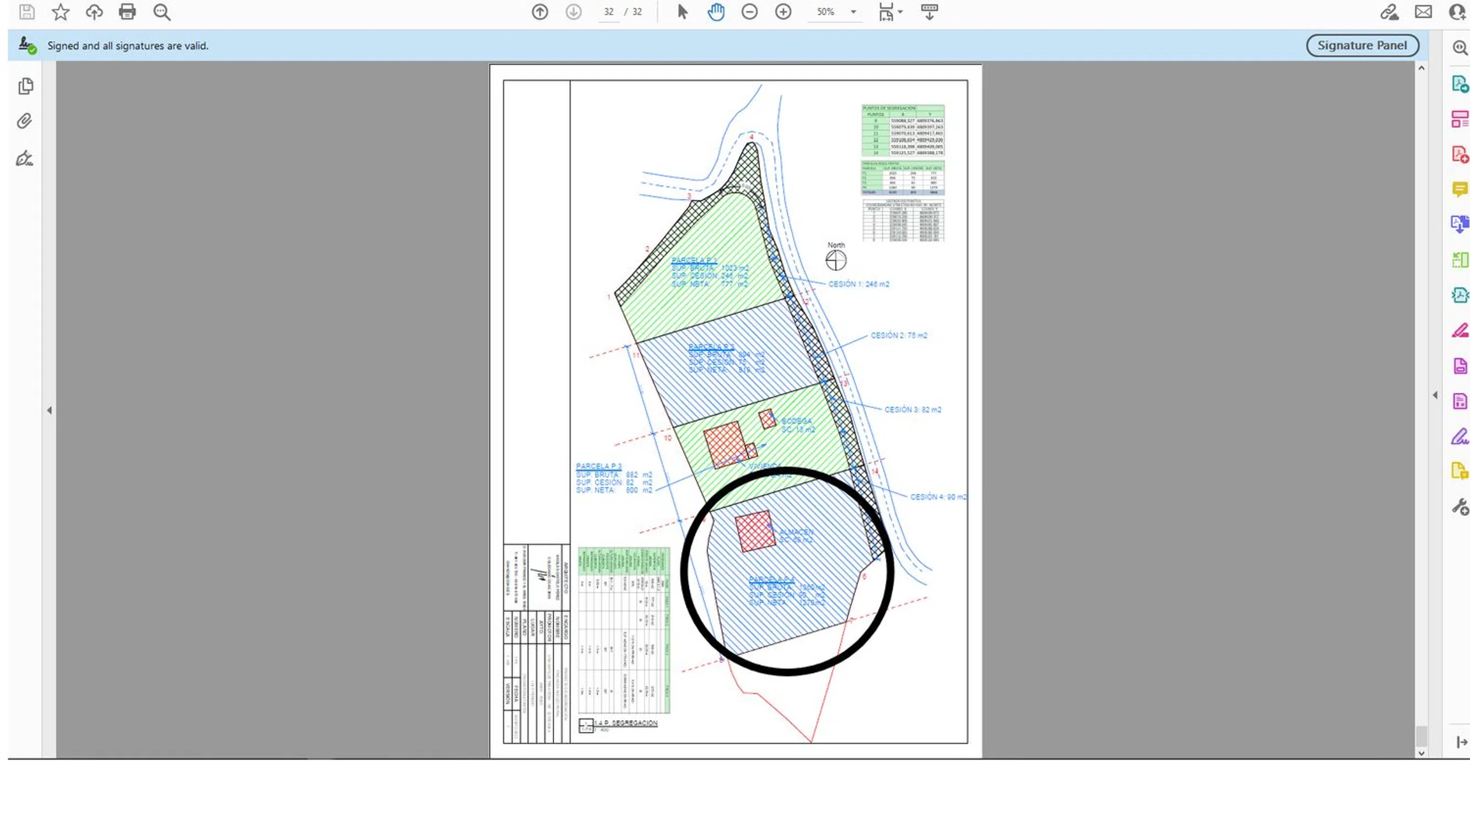The width and height of the screenshot is (1470, 827).
Task: Open the Find text magnifier
Action: tap(162, 12)
